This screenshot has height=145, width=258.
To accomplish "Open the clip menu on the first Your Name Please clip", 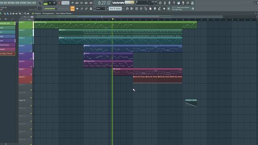I will click(x=134, y=77).
